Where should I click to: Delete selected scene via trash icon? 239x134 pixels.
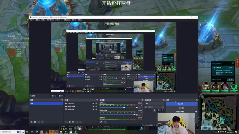pyautogui.click(x=35, y=122)
